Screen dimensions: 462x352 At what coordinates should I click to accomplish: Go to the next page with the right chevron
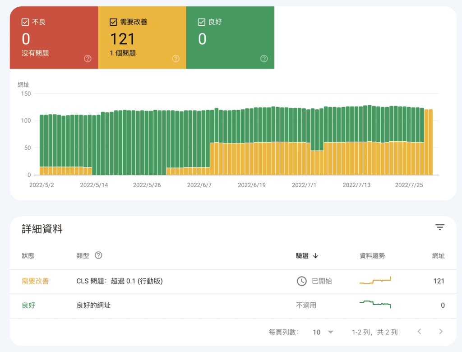pos(441,332)
